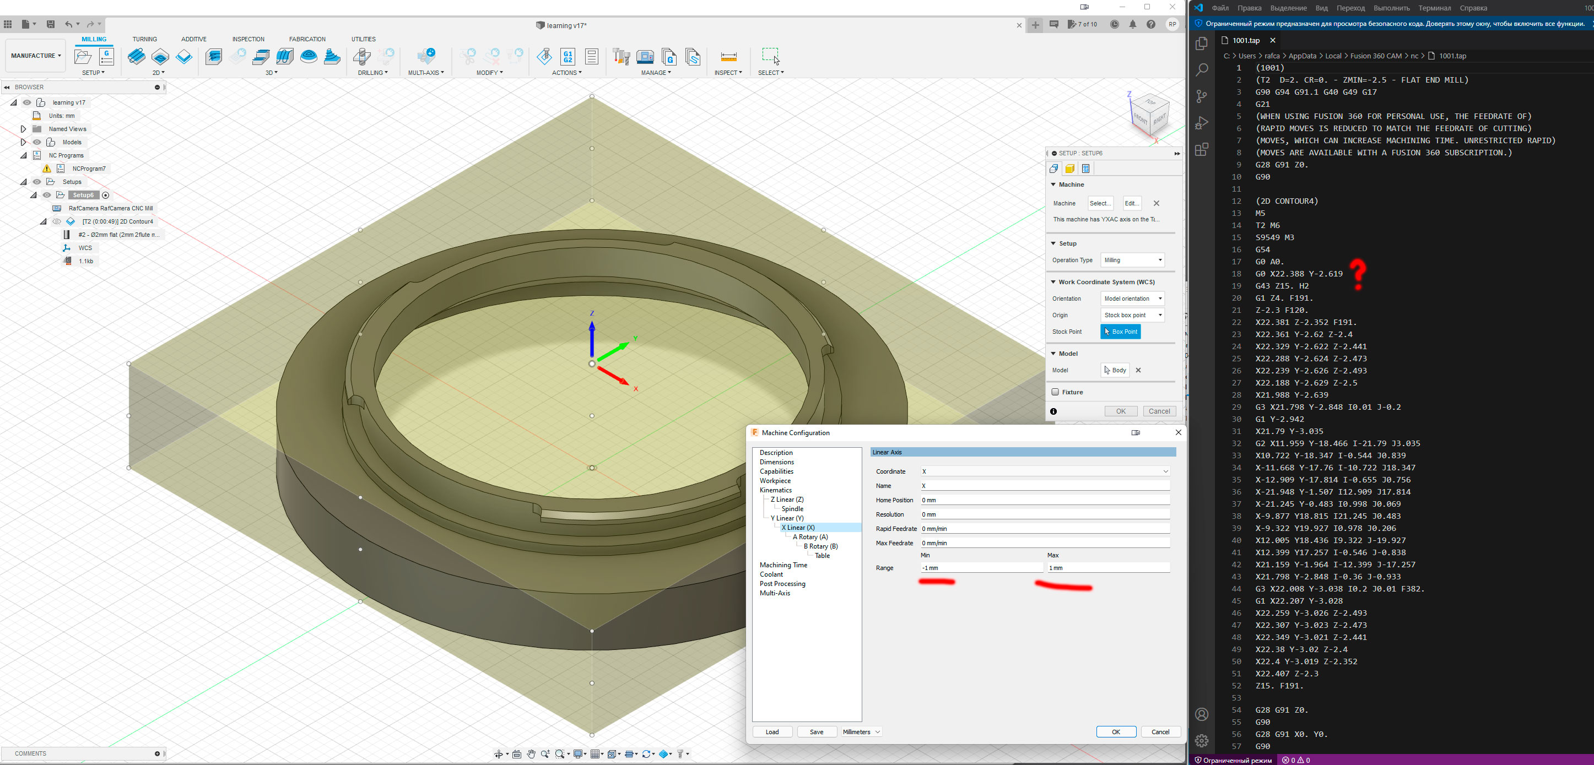Viewport: 1594px width, 765px height.
Task: Click the Range Max input field
Action: coord(1107,568)
